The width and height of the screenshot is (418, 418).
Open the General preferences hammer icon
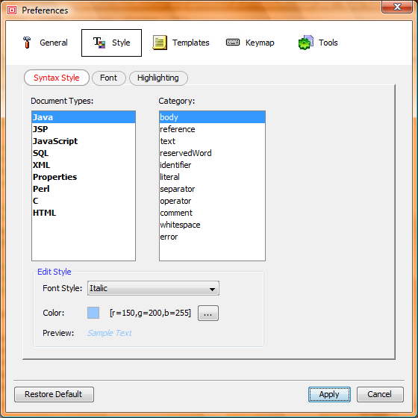tap(27, 43)
